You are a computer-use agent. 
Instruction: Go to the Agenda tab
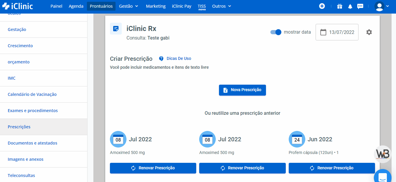[x=76, y=6]
